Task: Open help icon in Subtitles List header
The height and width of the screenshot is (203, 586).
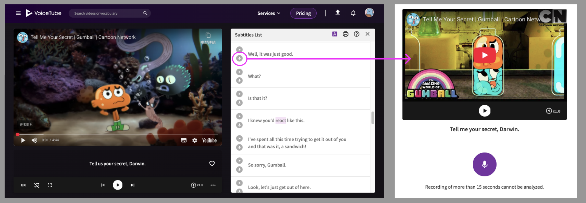Action: pos(356,34)
